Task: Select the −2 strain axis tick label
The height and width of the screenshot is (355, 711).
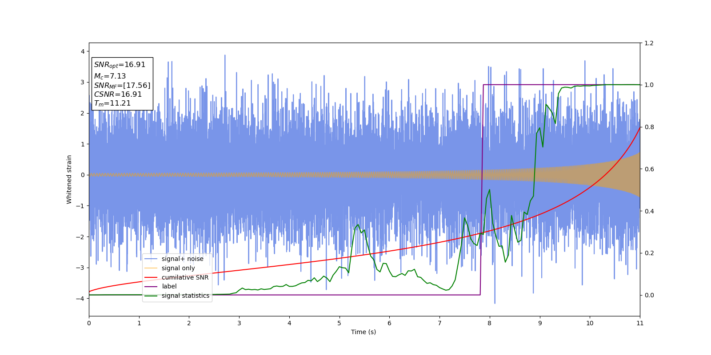Action: pos(80,237)
